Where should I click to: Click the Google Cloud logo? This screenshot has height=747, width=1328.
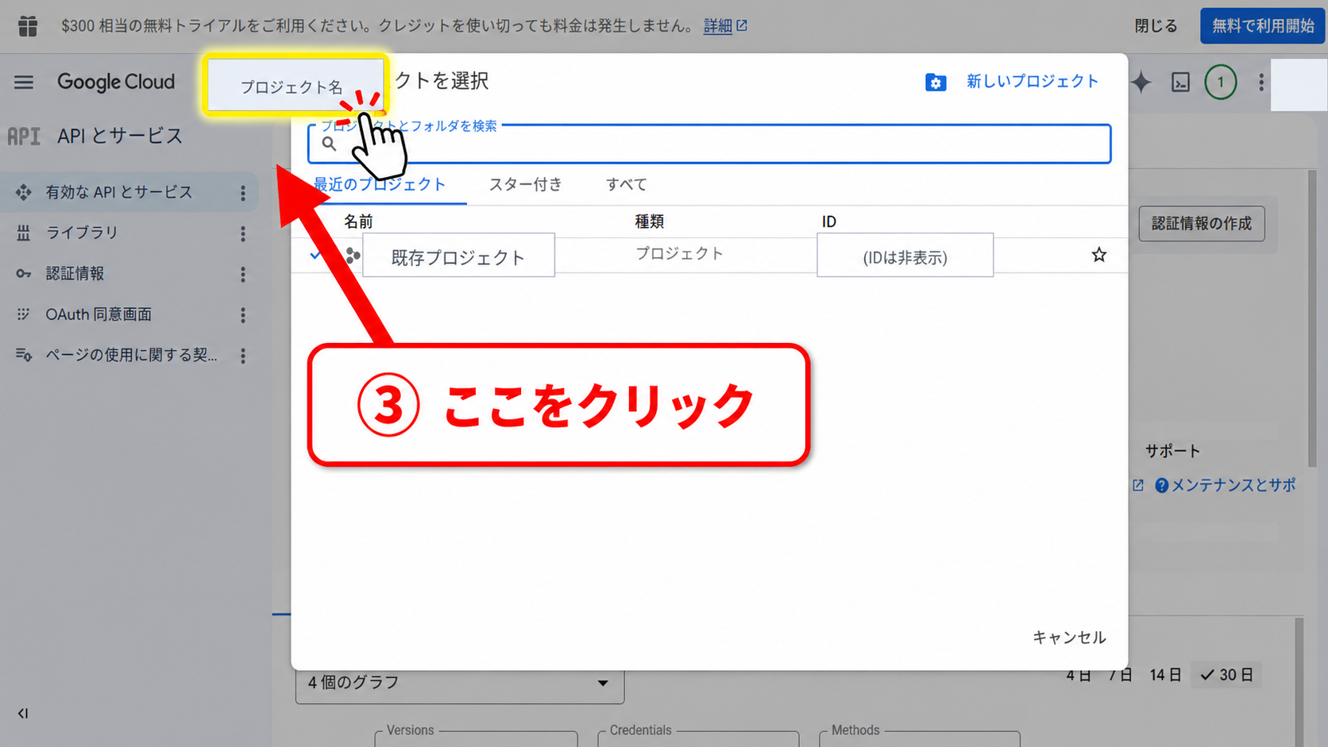116,82
